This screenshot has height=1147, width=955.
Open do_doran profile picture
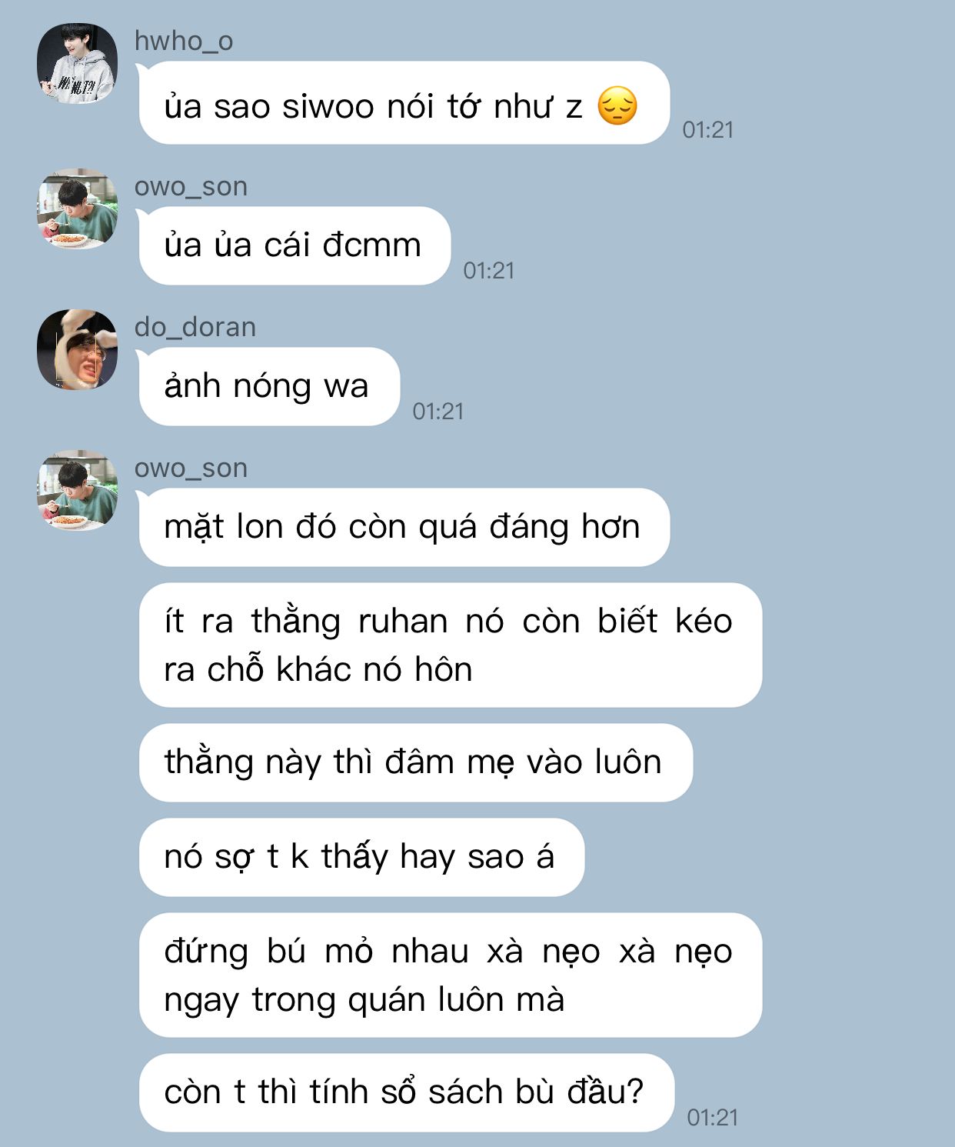click(77, 349)
